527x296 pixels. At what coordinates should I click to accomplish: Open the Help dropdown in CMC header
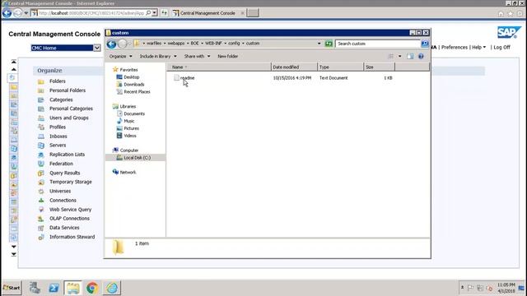coord(478,48)
